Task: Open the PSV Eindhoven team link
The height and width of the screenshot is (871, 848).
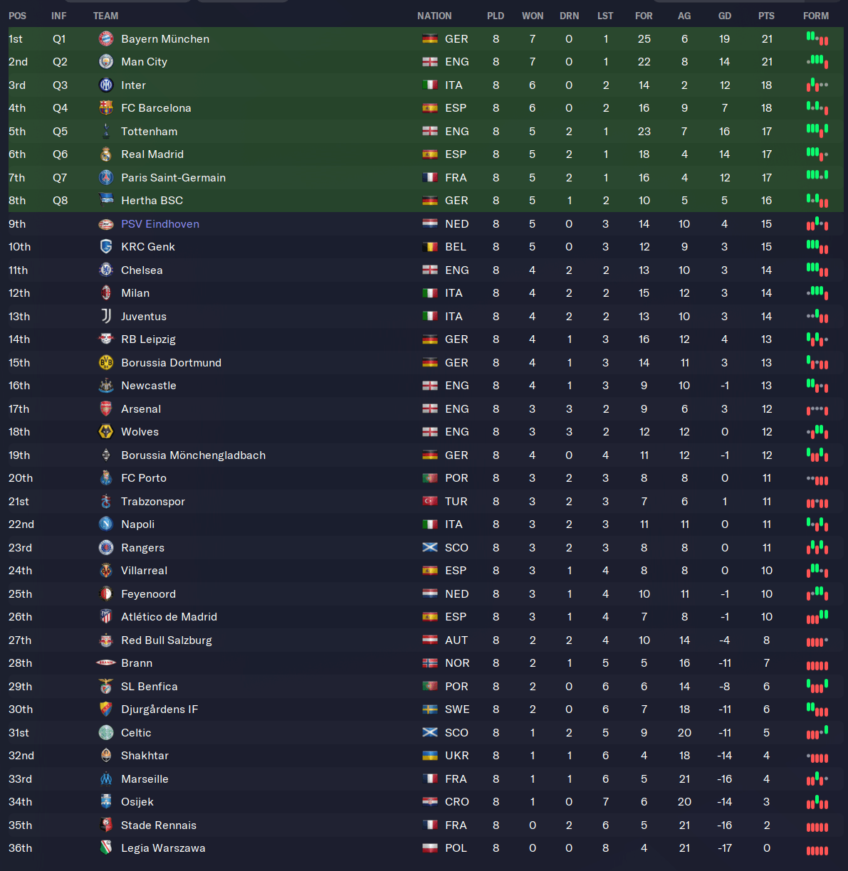Action: pos(160,224)
